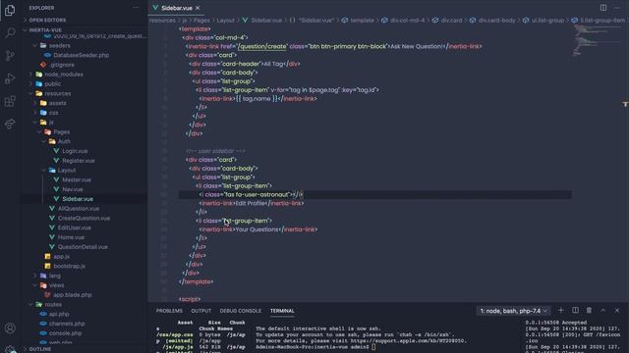Image resolution: width=629 pixels, height=353 pixels.
Task: Close the terminal panel
Action: [617, 310]
